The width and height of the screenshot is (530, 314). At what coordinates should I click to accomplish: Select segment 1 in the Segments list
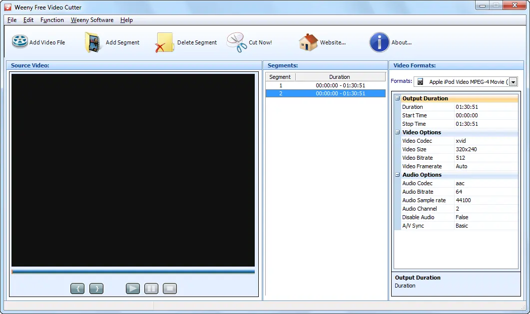pyautogui.click(x=325, y=85)
